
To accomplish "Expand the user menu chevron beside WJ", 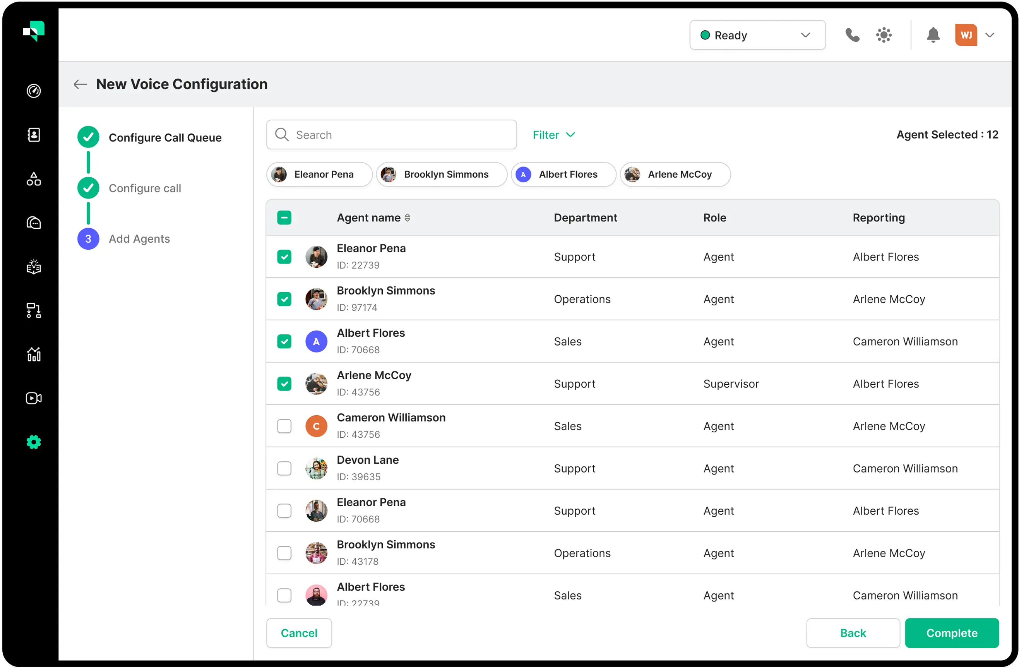I will coord(990,35).
